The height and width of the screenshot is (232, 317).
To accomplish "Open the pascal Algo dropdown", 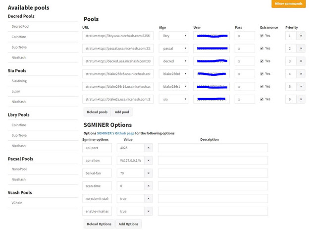I will point(173,49).
